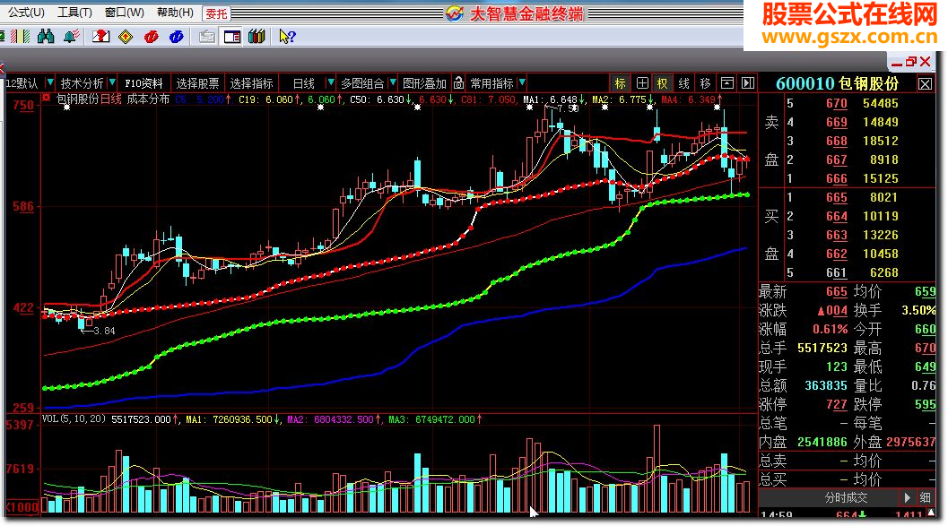The height and width of the screenshot is (526, 948).
Task: Click the grid crosshair window icon
Action: (642, 83)
